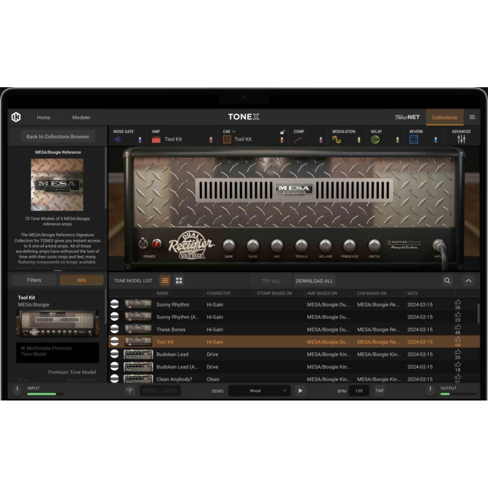Click the round MESA icon beside Sunny Rhythm
The width and height of the screenshot is (488, 488).
pyautogui.click(x=115, y=304)
